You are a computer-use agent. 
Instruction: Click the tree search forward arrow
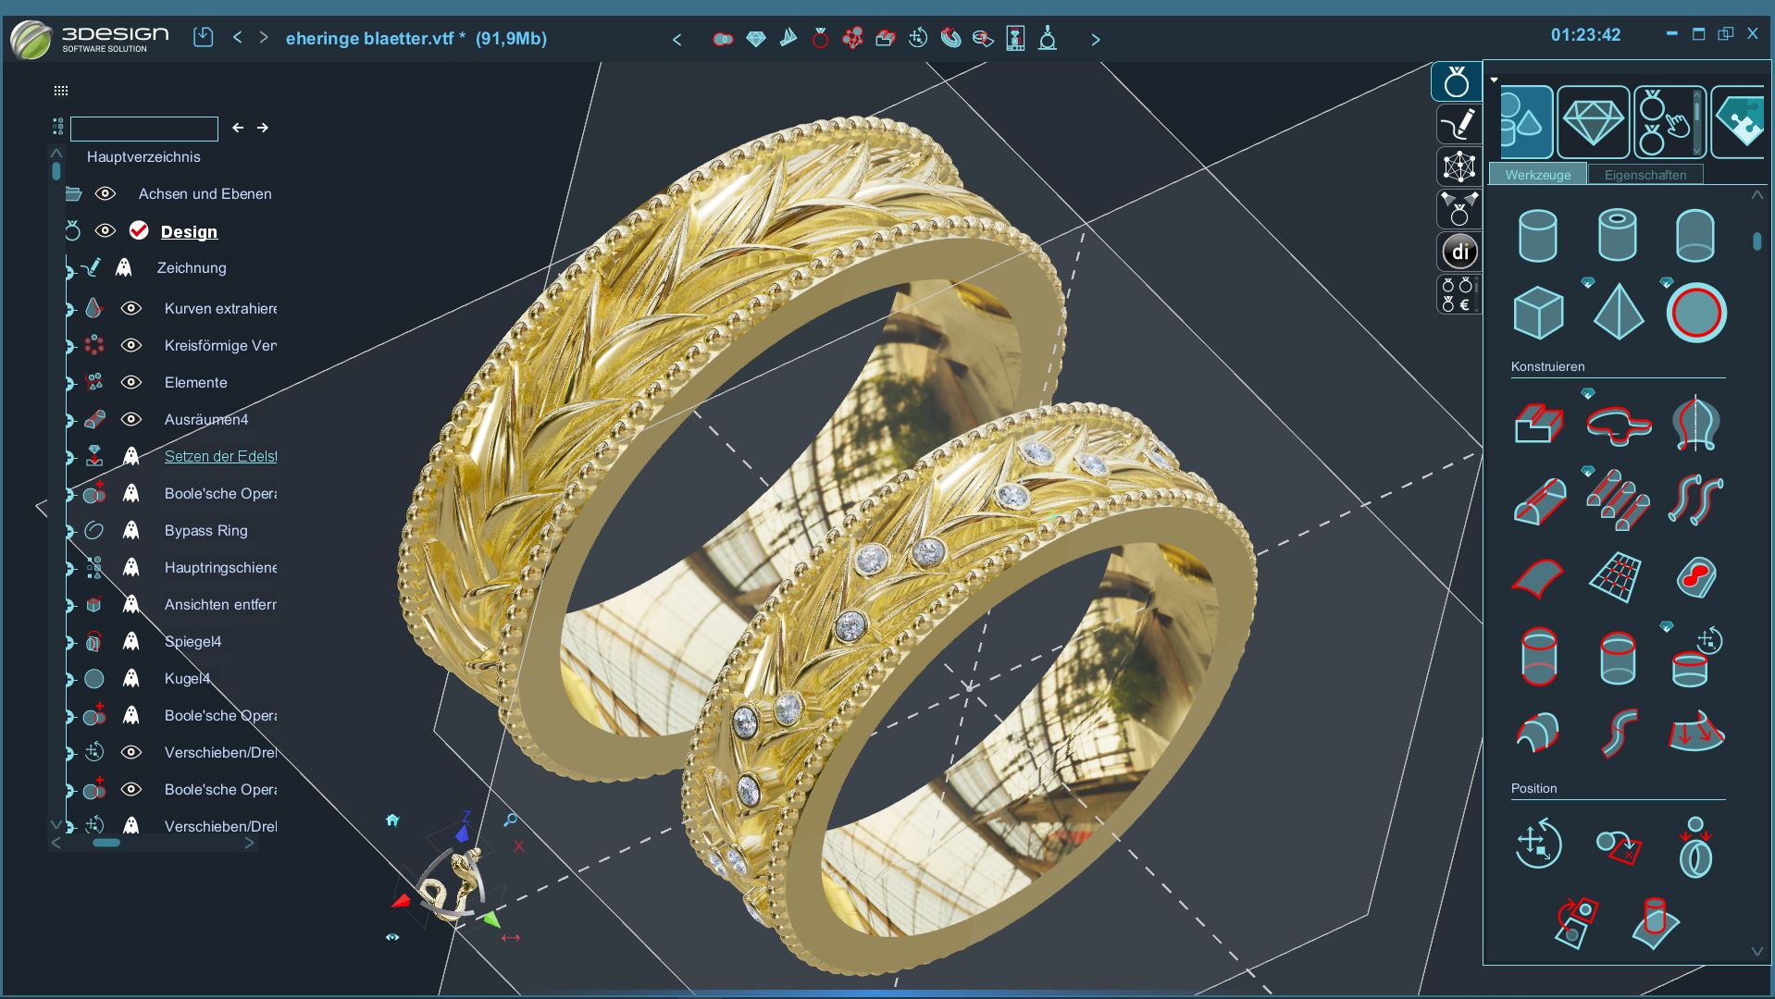(x=263, y=128)
